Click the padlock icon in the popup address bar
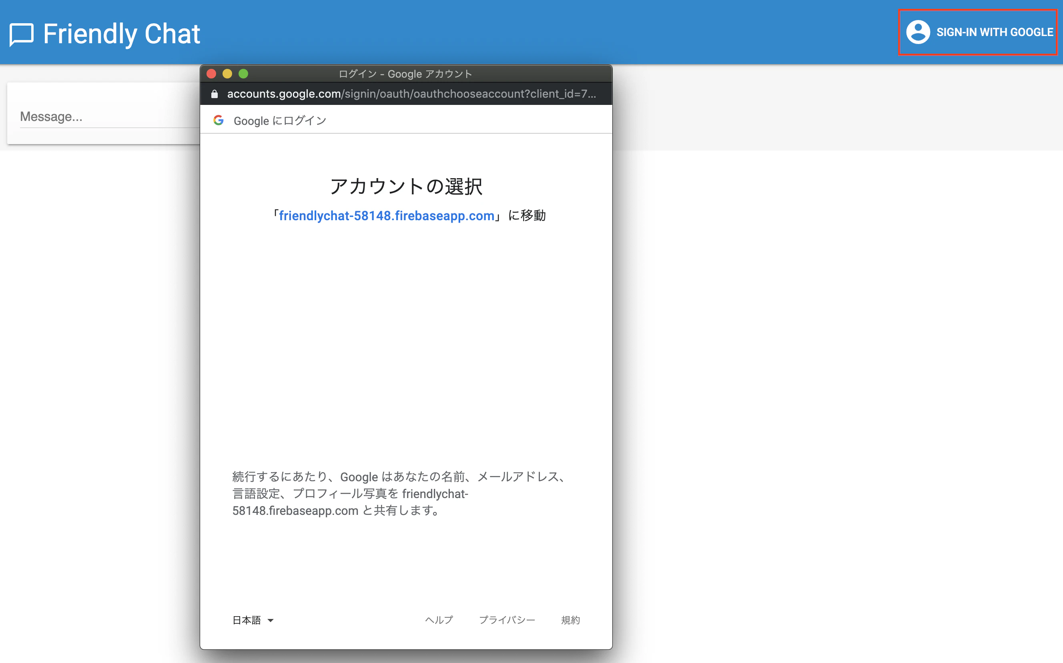 215,94
